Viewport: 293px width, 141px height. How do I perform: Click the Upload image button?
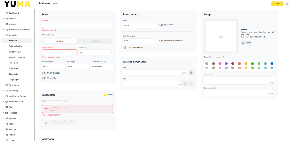[246, 43]
